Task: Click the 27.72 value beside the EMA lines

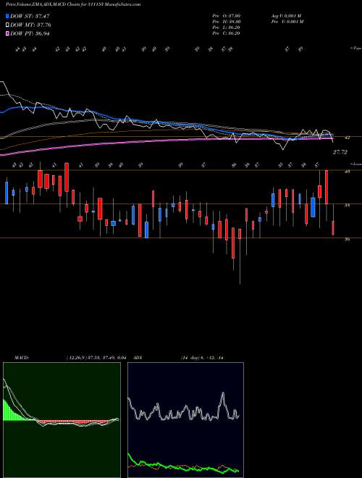Action: [340, 152]
